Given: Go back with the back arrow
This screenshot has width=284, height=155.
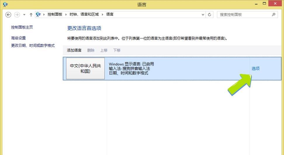Looking at the screenshot, I should point(8,15).
